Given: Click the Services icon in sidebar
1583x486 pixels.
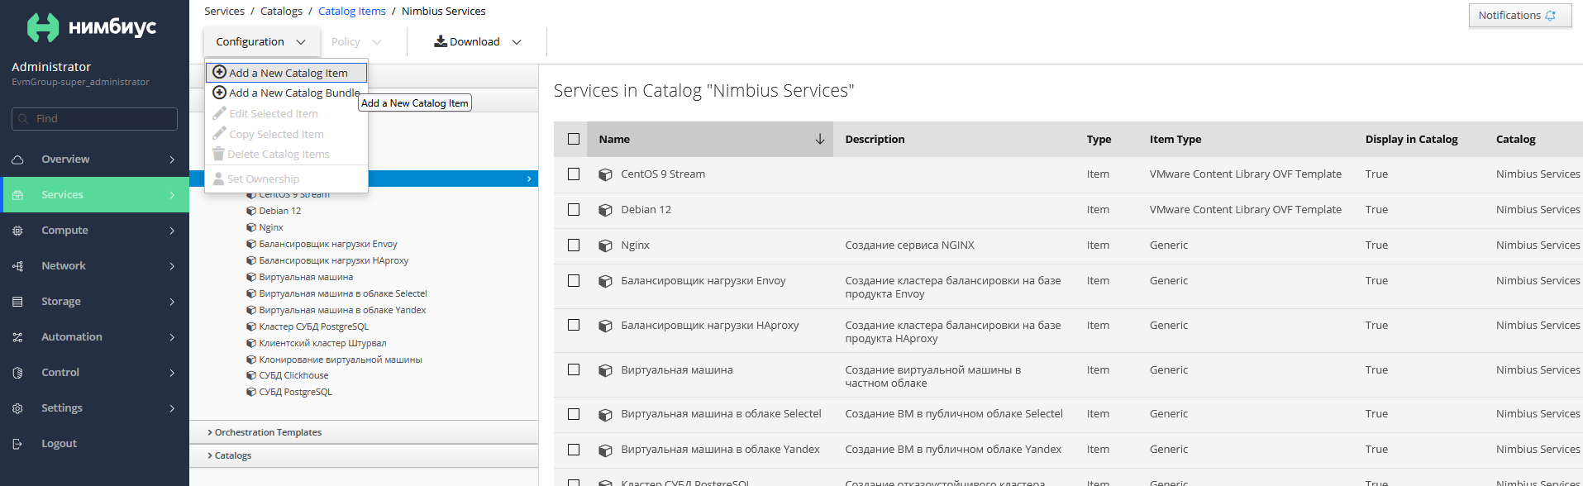Looking at the screenshot, I should (x=17, y=195).
